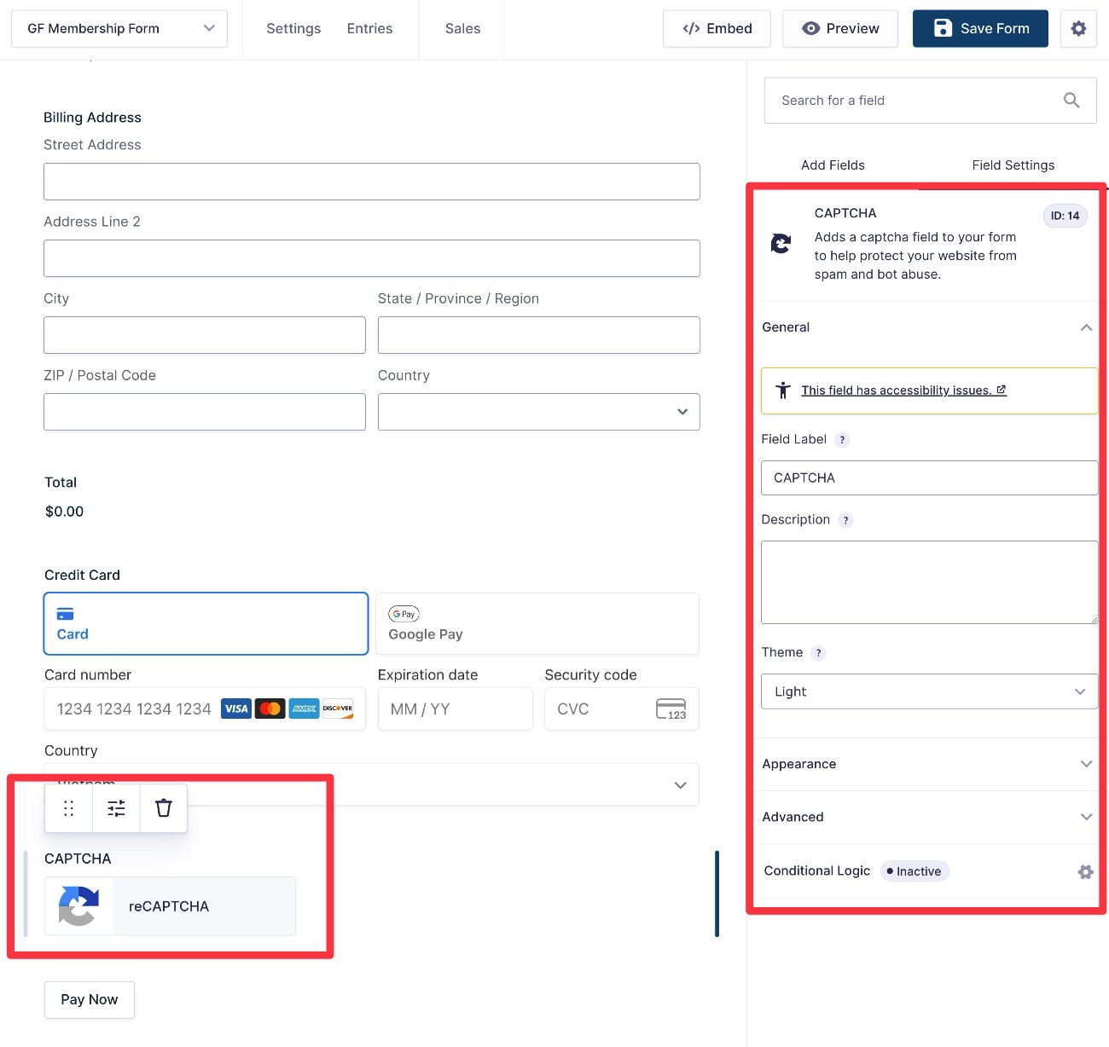Click Description help question mark icon

coord(845,520)
